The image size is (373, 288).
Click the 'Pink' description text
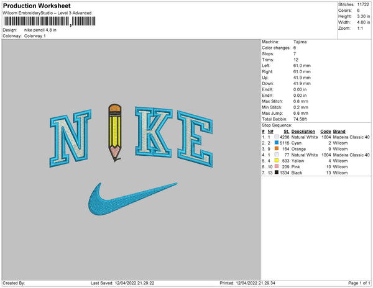click(x=295, y=167)
